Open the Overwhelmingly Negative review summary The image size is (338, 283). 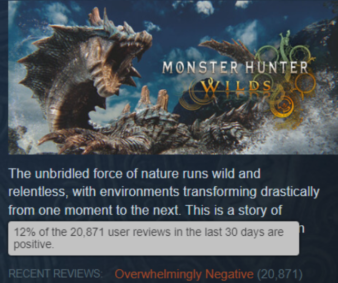coord(184,274)
